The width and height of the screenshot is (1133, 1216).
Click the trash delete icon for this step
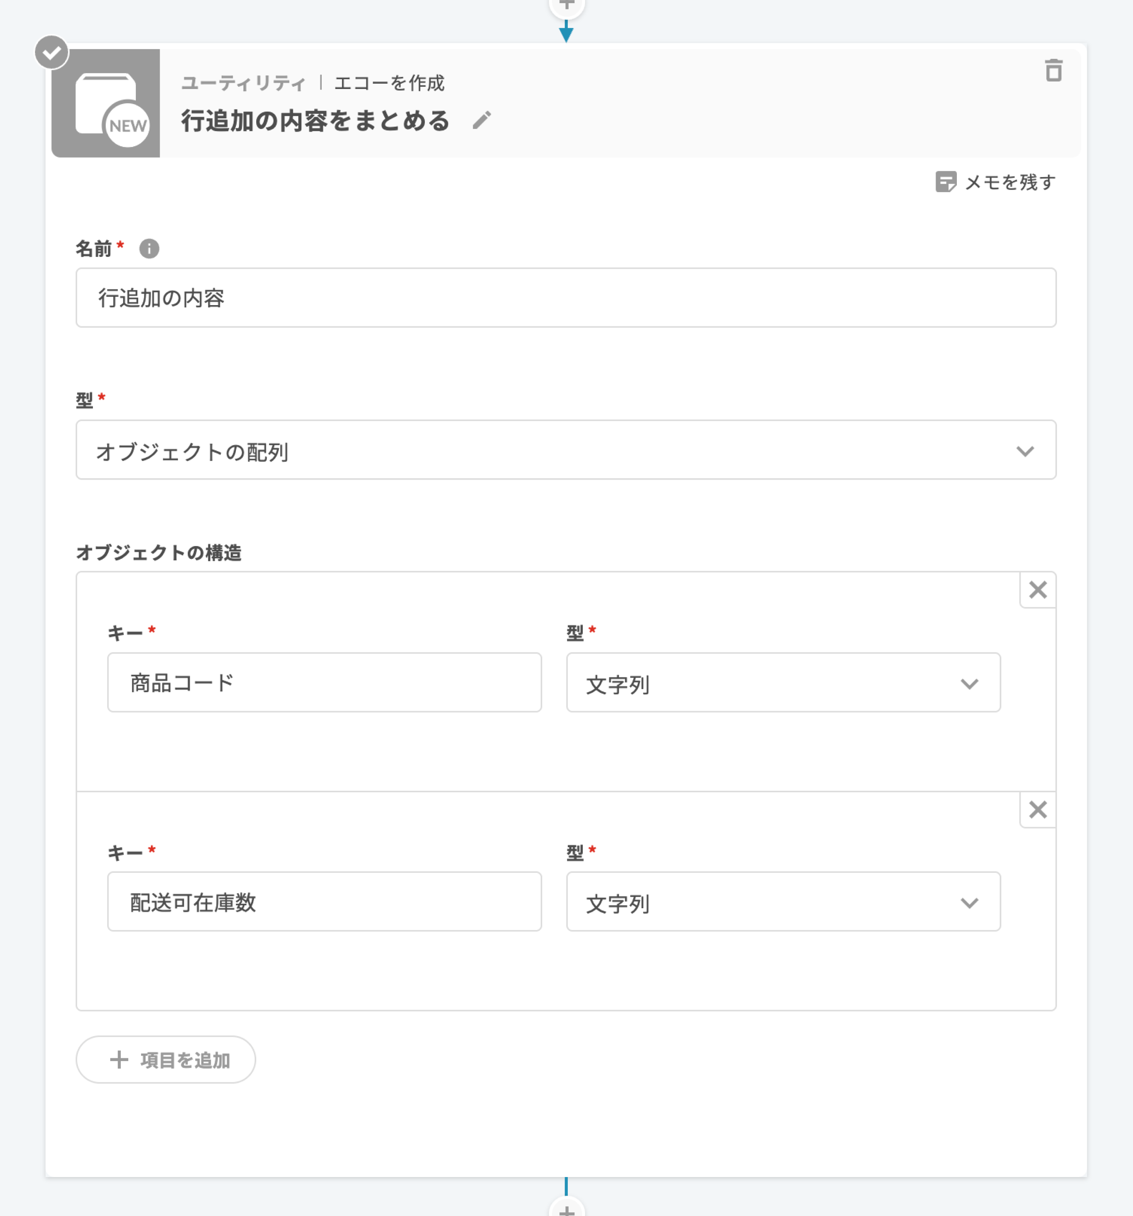coord(1053,70)
